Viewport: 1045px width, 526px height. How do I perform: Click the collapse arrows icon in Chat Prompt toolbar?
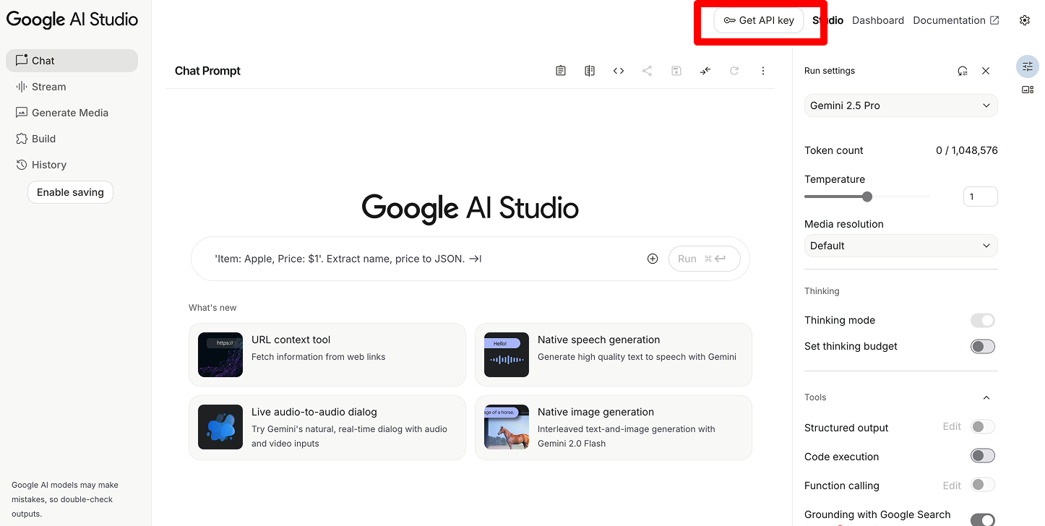705,71
